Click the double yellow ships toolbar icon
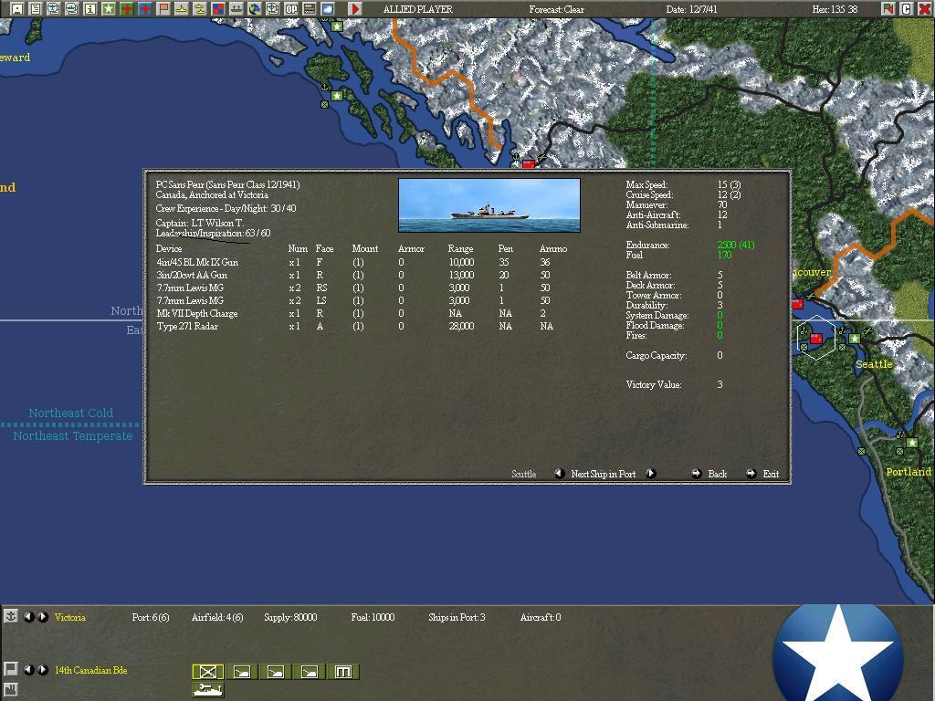Image resolution: width=935 pixels, height=701 pixels. point(200,8)
